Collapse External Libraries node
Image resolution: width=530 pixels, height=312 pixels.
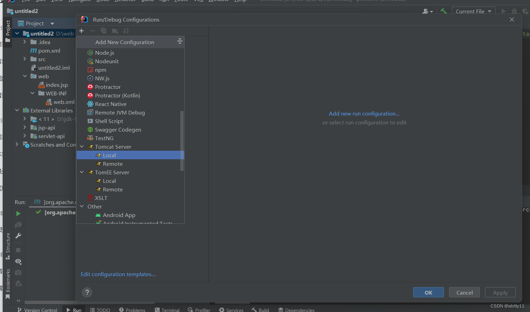click(17, 110)
